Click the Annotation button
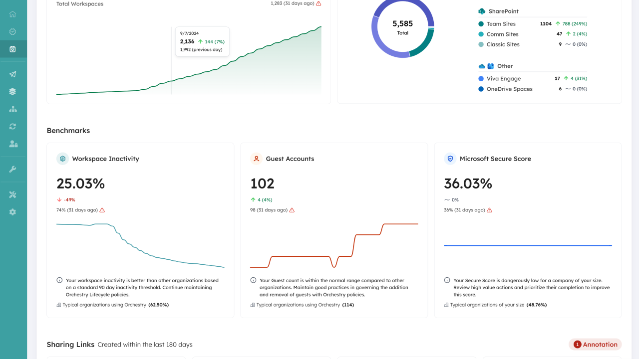Viewport: 639px width, 359px height. pos(595,345)
